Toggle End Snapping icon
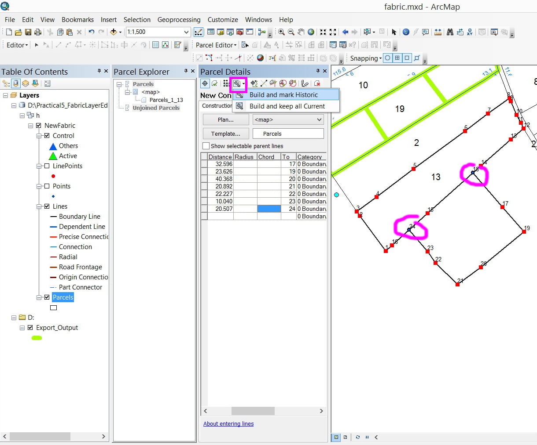This screenshot has height=445, width=537. (397, 58)
